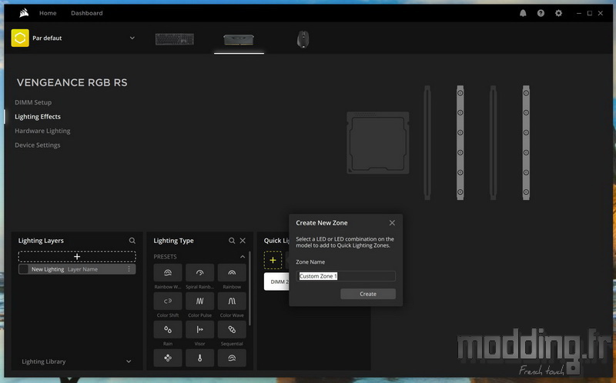Open DIMM Setup section
The image size is (616, 383).
click(x=33, y=102)
